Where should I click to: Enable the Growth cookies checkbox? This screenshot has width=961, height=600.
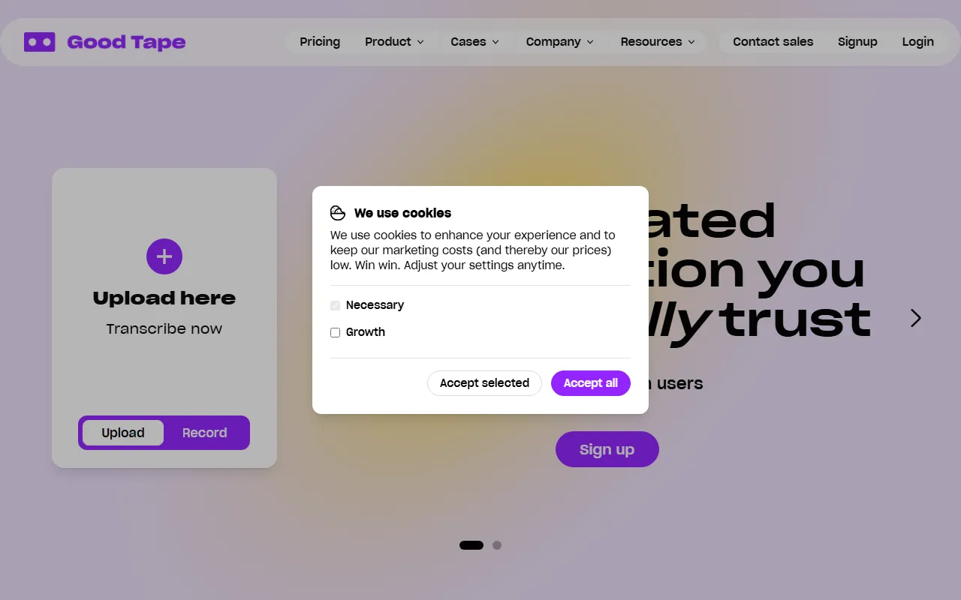[336, 332]
